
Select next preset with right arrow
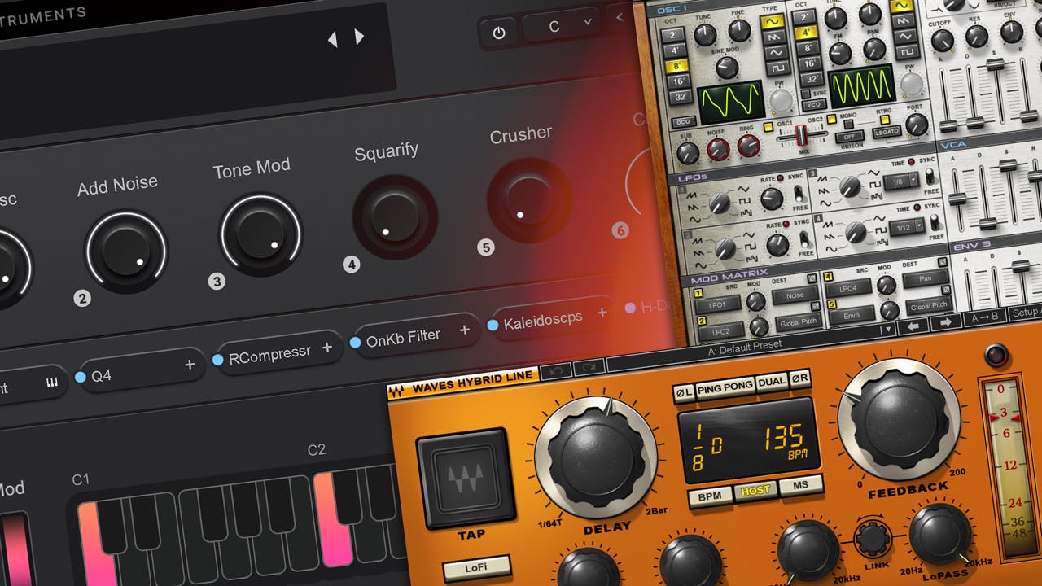point(359,37)
